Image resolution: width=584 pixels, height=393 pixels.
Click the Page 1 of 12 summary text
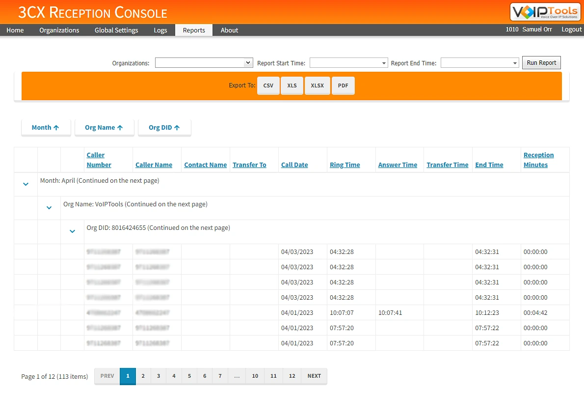click(x=54, y=377)
